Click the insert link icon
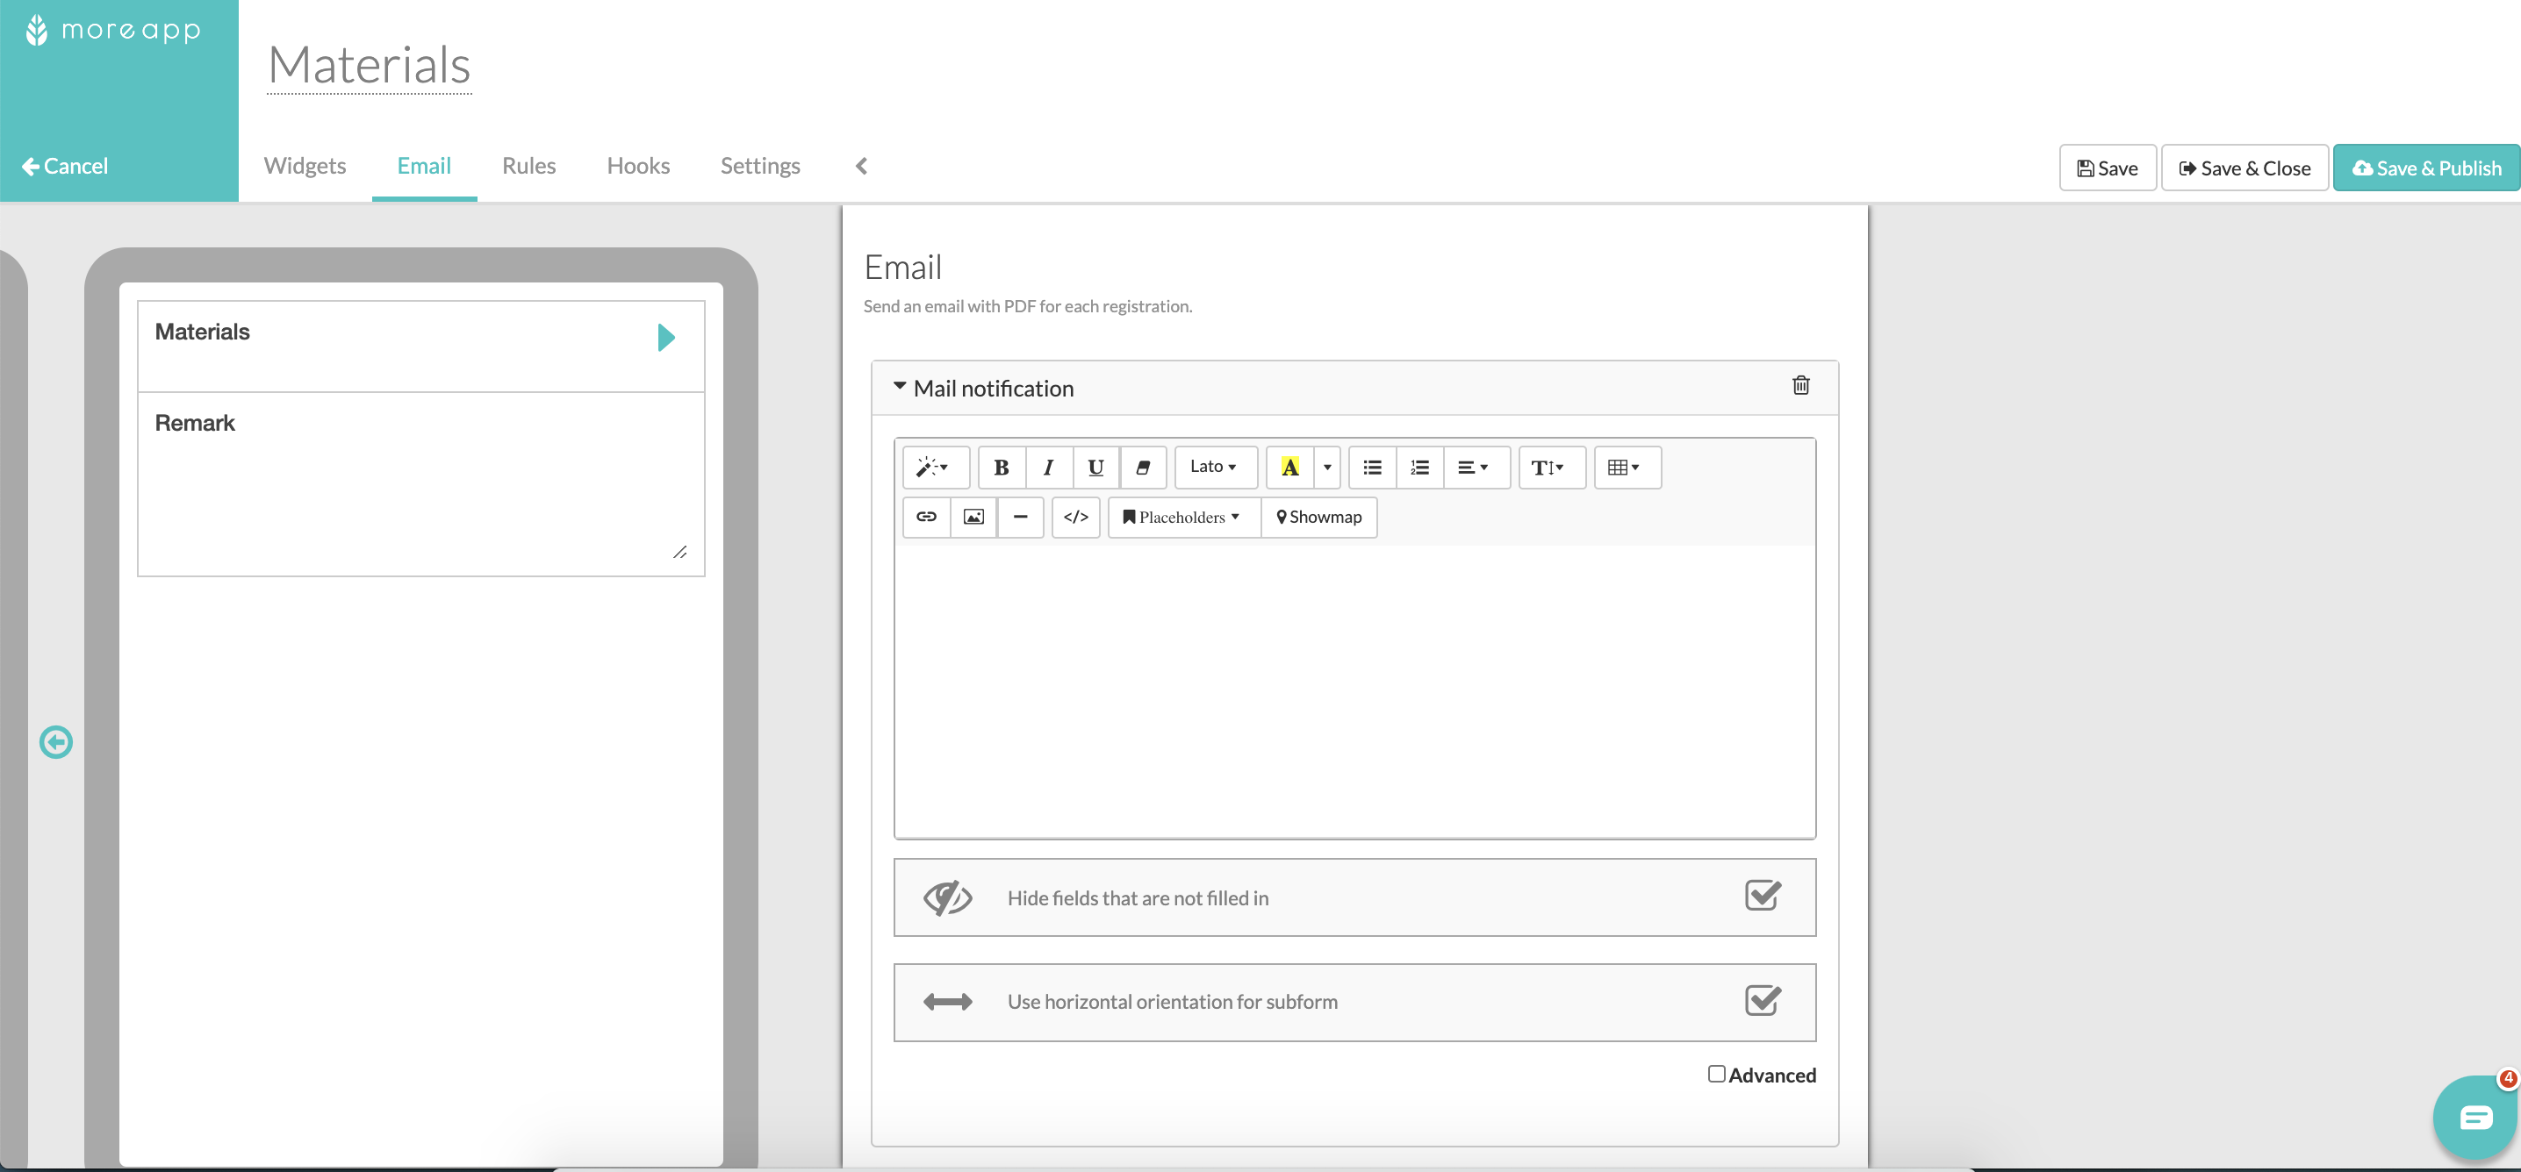The image size is (2521, 1172). pyautogui.click(x=925, y=517)
